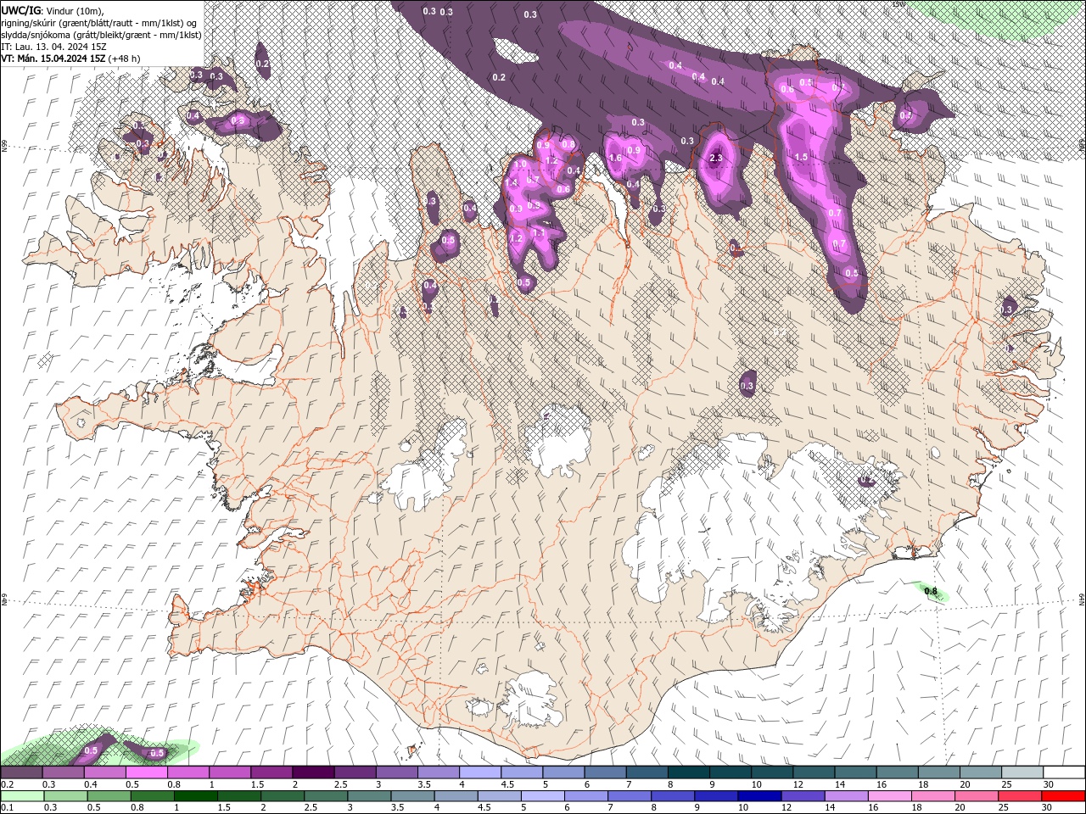
Task: Click the 'VT: Mán. 15.04.2024 15Z' valid time
Action: [53, 59]
